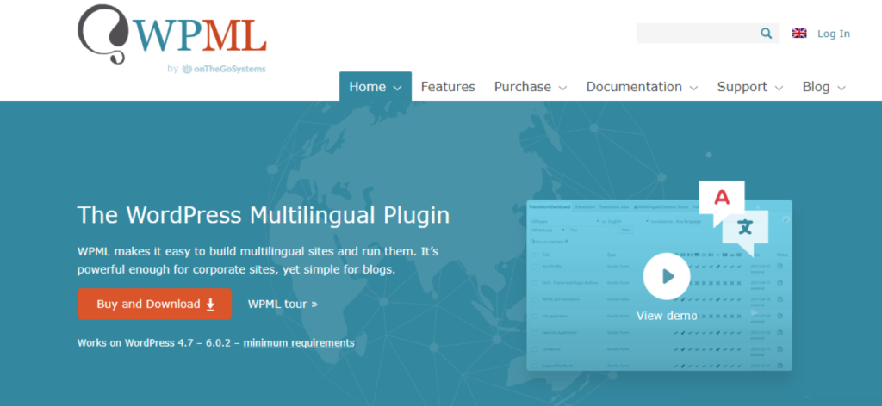Open the Blog menu item

click(816, 87)
